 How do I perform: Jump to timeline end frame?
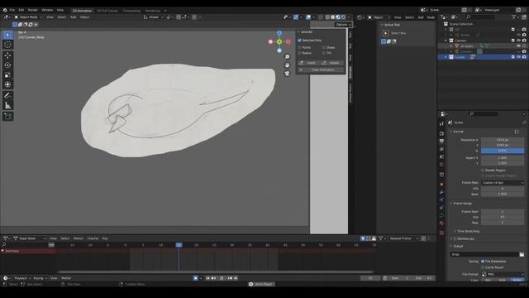click(236, 278)
